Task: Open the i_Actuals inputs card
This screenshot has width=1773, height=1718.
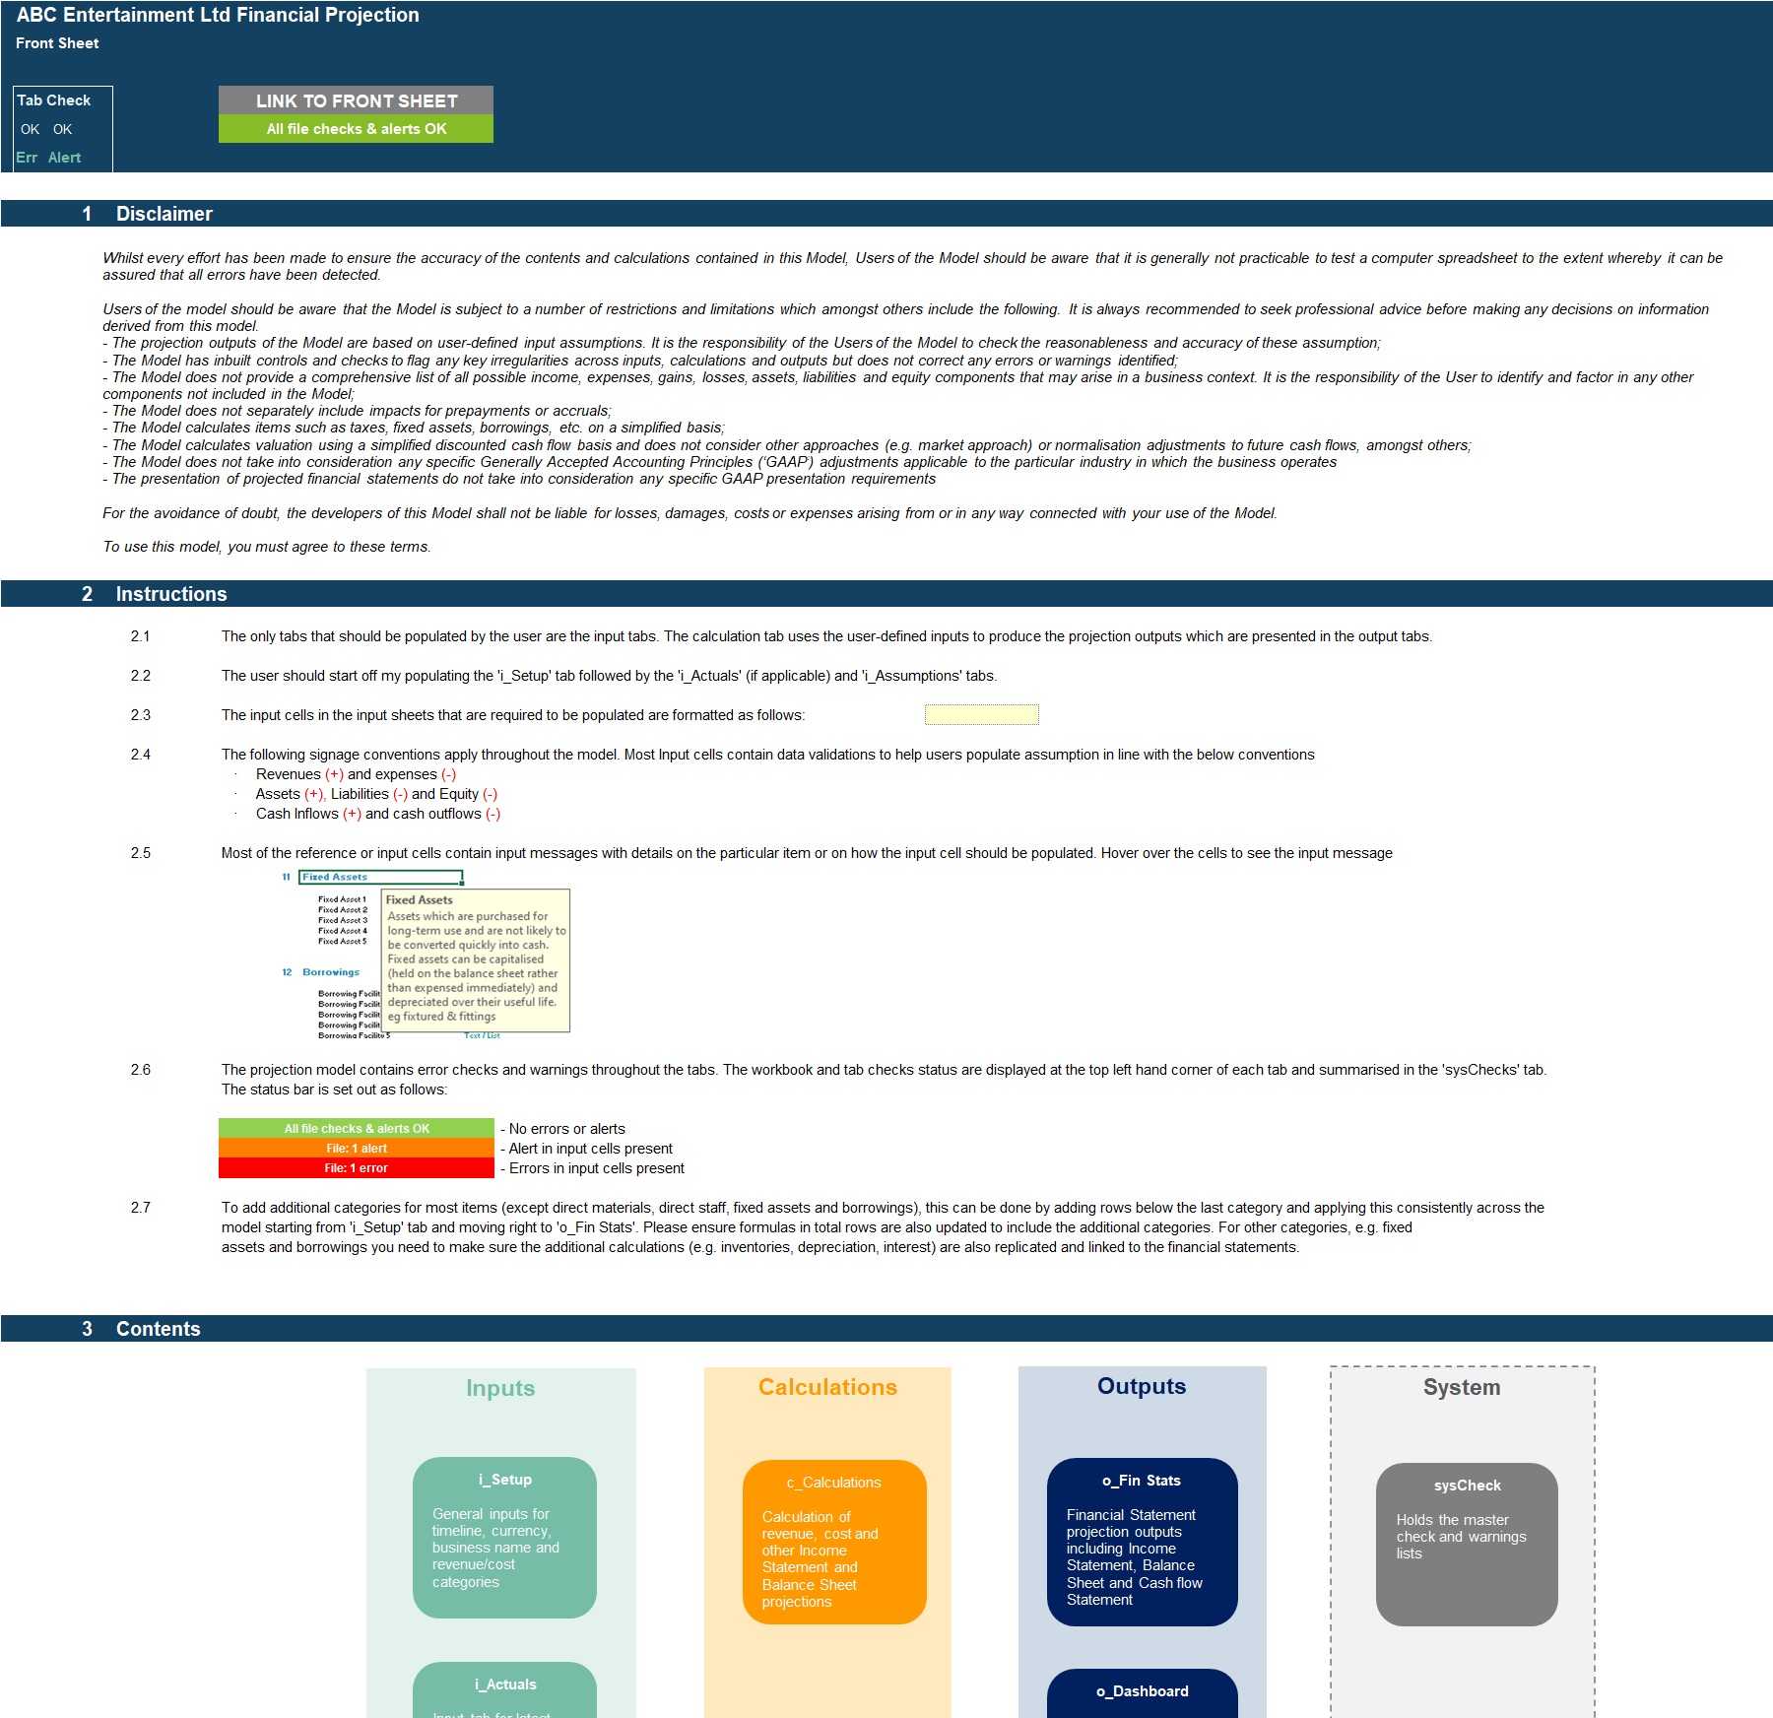Action: pyautogui.click(x=504, y=1690)
